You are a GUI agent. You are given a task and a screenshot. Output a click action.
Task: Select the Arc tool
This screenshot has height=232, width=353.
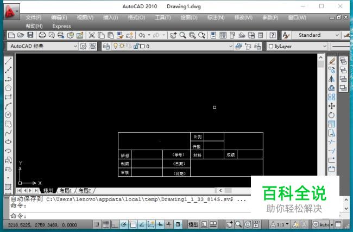[x=8, y=106]
